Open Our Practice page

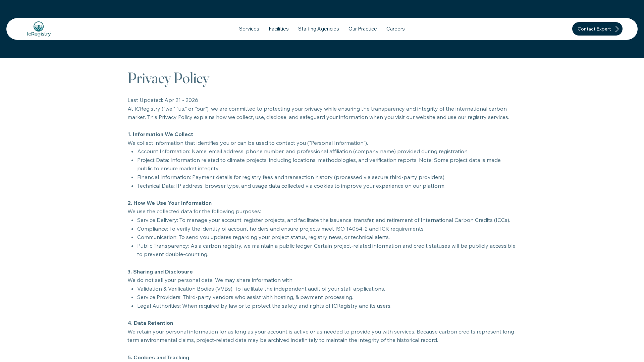363,29
